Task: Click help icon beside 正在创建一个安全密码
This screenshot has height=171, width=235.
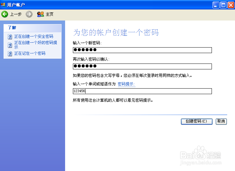Action: coord(10,37)
